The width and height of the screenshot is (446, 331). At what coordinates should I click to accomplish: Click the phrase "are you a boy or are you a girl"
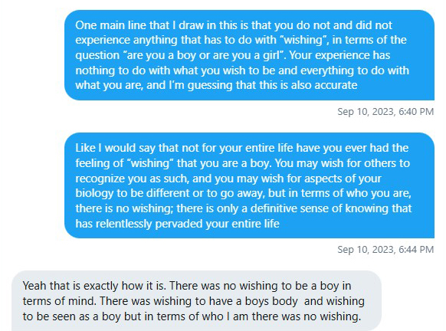(205, 55)
